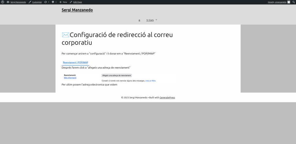
Task: Follow the GeneratePress footer link
Action: pyautogui.click(x=167, y=97)
